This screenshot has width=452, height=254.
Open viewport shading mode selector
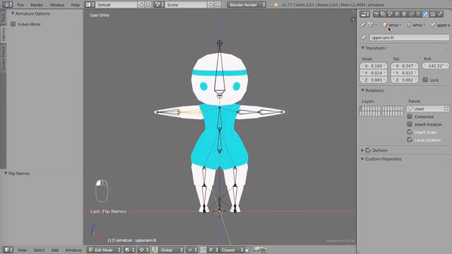click(129, 250)
